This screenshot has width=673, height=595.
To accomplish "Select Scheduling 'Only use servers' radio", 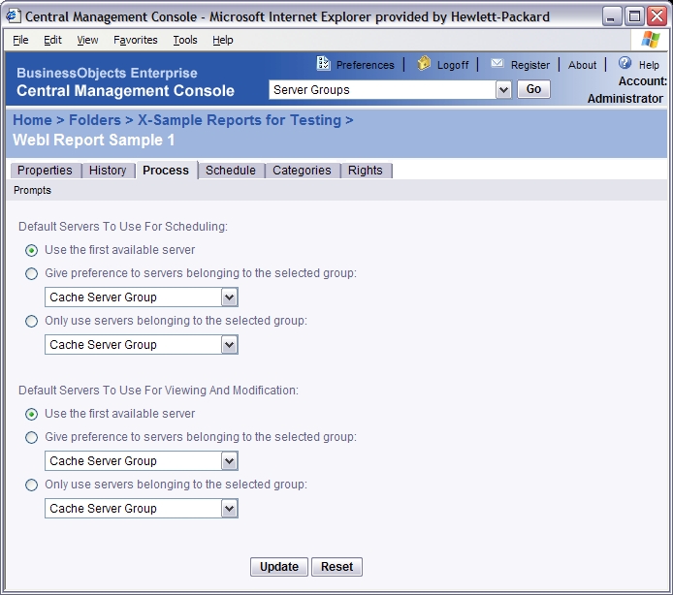I will coord(31,322).
